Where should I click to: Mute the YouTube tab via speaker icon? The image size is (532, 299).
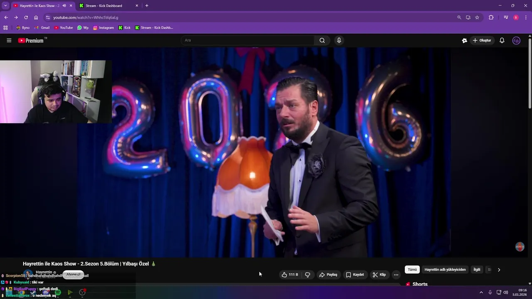[x=64, y=6]
